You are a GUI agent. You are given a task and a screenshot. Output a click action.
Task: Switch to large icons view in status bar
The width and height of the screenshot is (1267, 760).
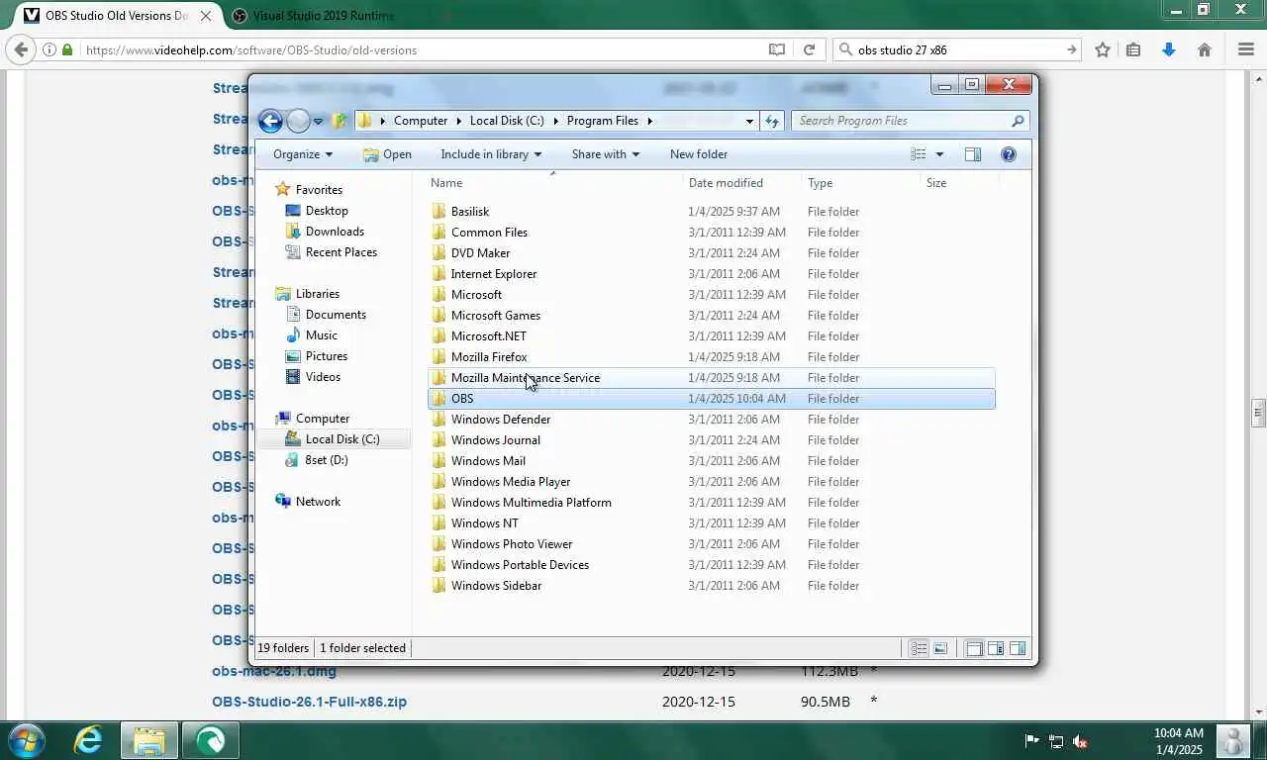pyautogui.click(x=940, y=649)
